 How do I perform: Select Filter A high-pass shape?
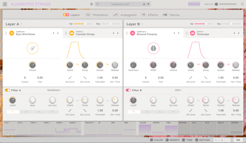coord(52,112)
